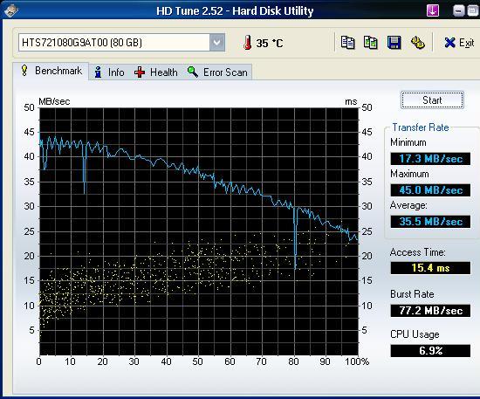Click the ms axis label above the graph
This screenshot has width=480, height=399.
(x=351, y=101)
